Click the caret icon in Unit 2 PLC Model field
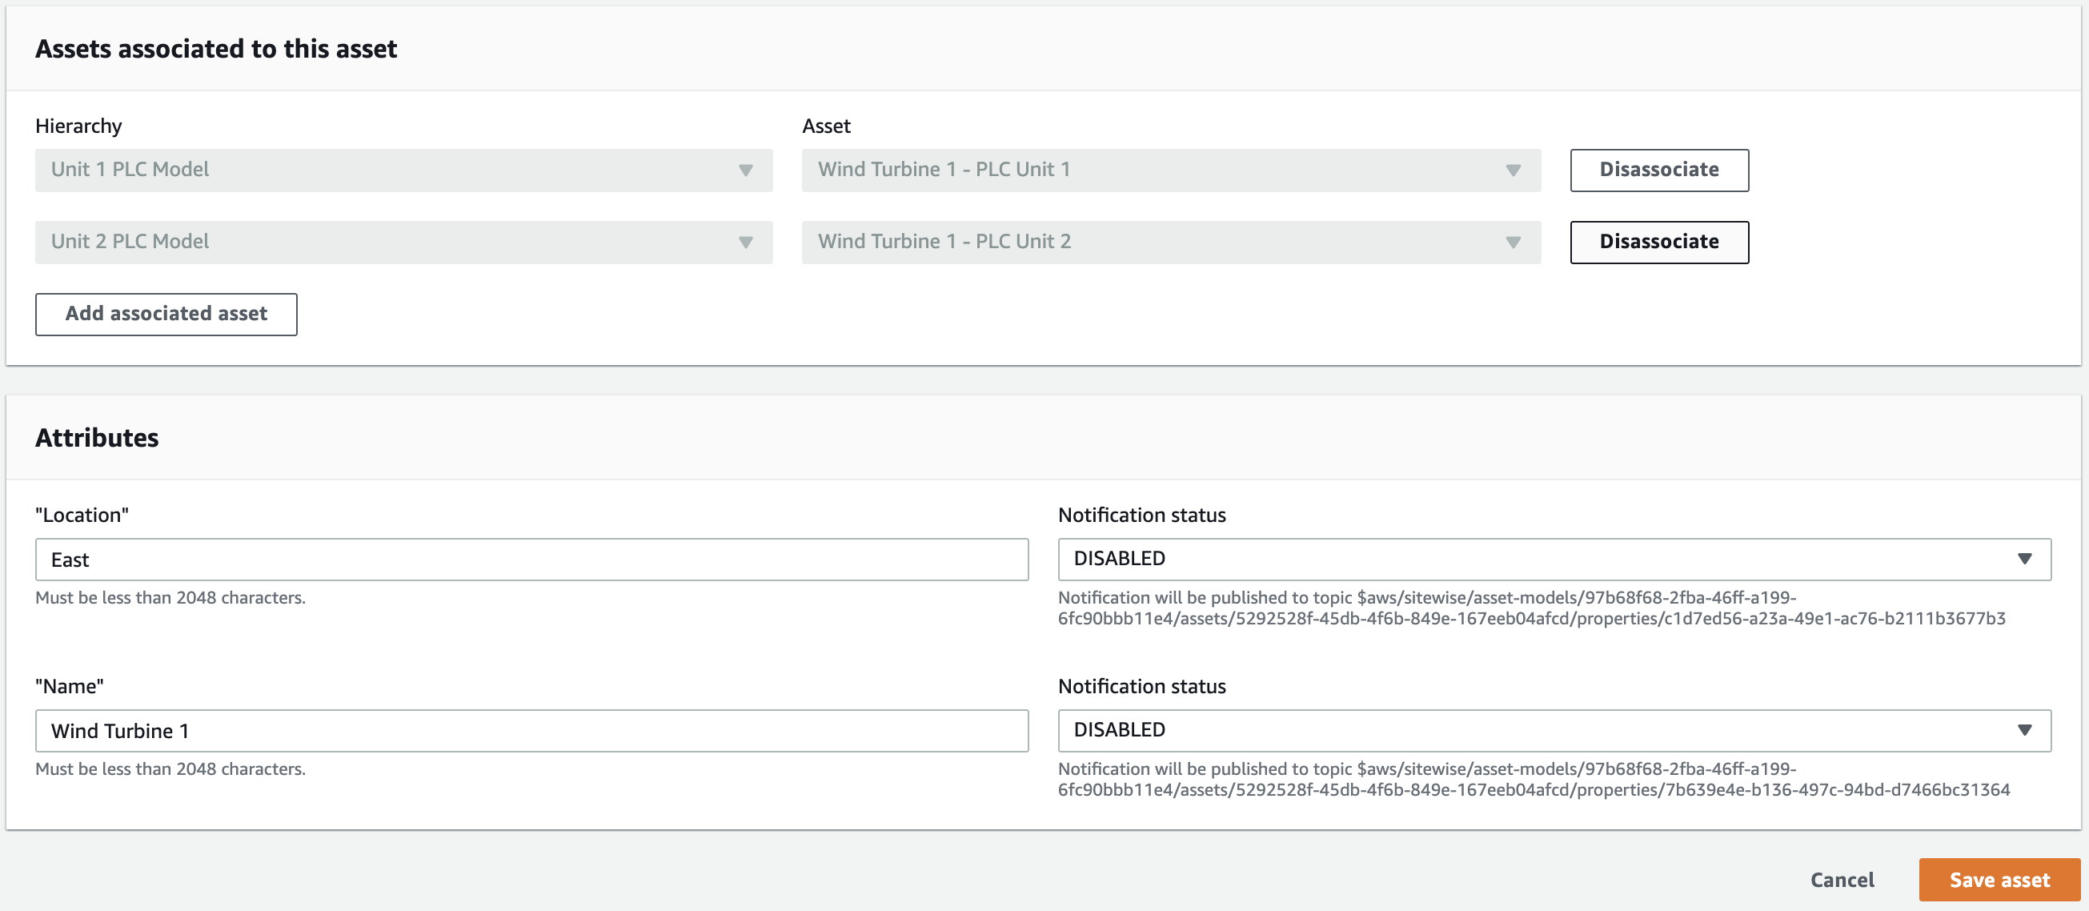Screen dimensions: 2089x911 (745, 243)
